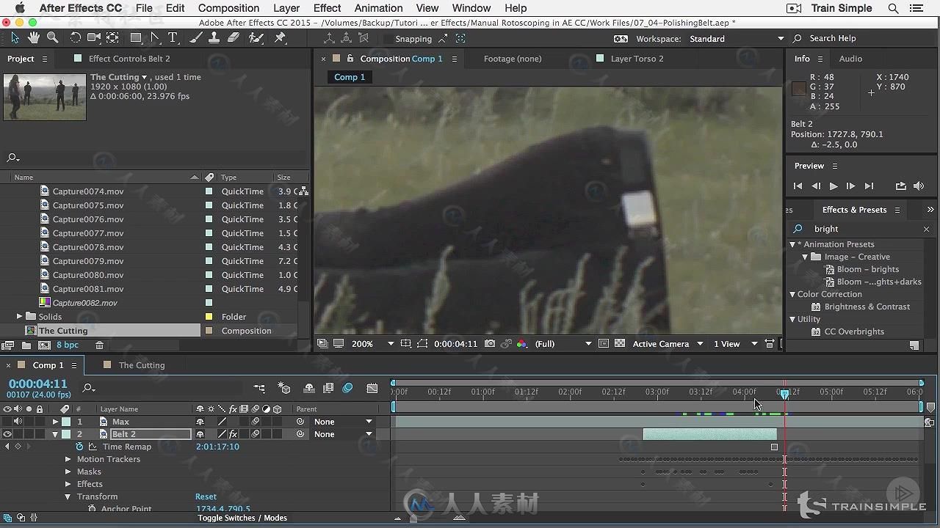This screenshot has width=940, height=528.
Task: Click the trash icon in Project panel
Action: click(x=99, y=345)
